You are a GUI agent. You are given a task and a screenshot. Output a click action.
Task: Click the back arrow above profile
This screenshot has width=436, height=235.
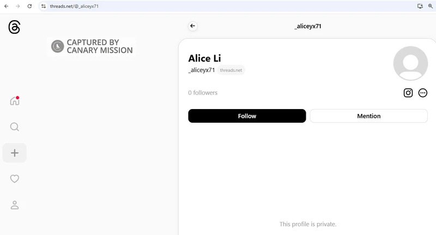192,26
